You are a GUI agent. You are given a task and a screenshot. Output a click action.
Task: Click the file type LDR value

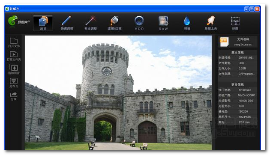click(x=241, y=63)
